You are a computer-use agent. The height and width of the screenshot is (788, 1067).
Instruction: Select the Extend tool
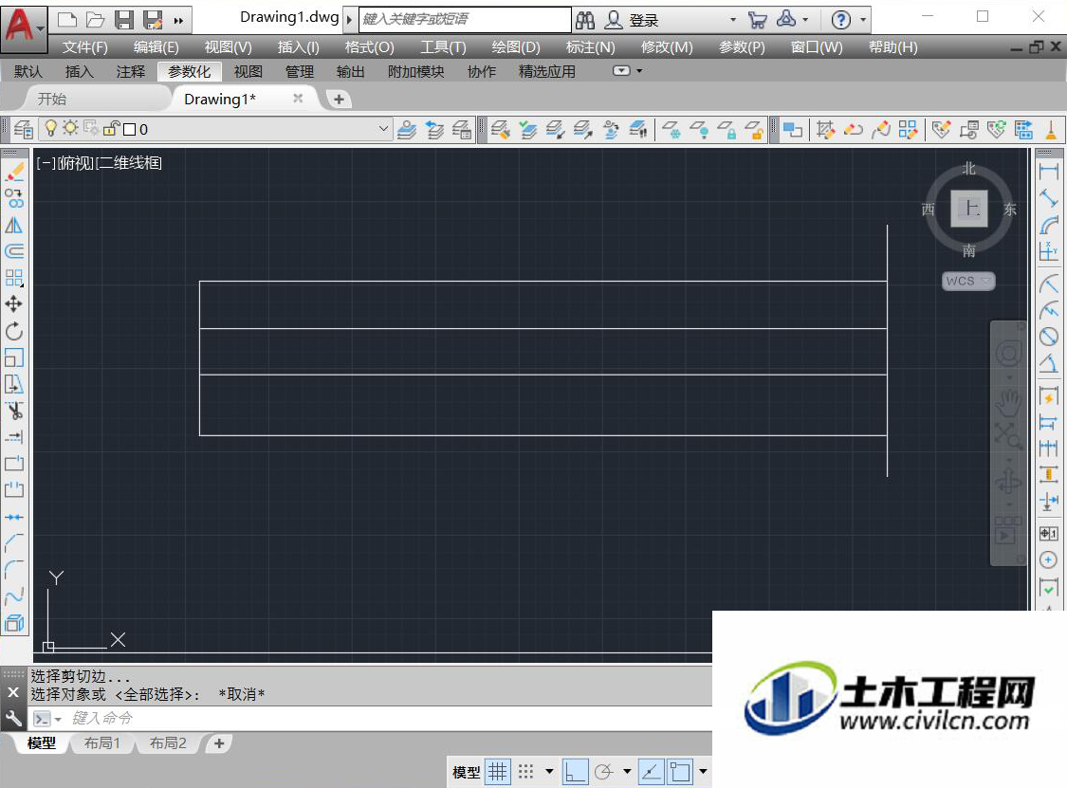pos(14,437)
